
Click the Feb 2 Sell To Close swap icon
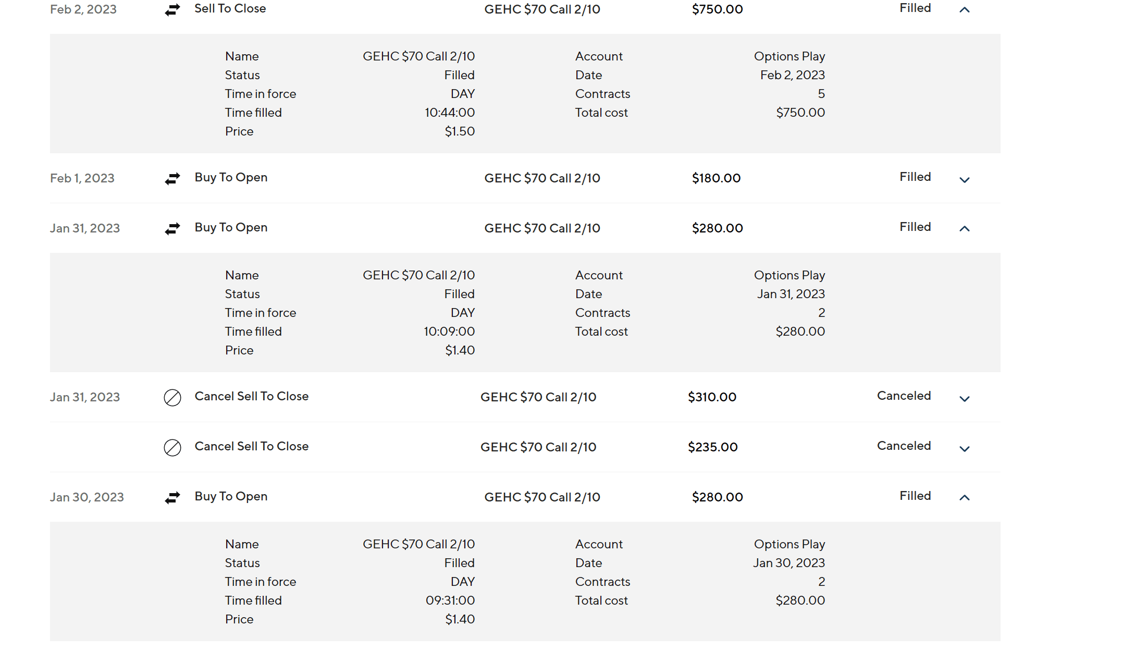click(x=172, y=9)
